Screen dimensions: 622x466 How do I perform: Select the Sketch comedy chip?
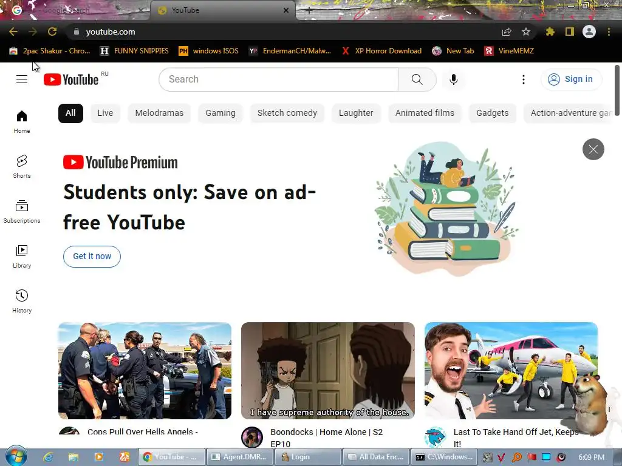click(x=287, y=113)
